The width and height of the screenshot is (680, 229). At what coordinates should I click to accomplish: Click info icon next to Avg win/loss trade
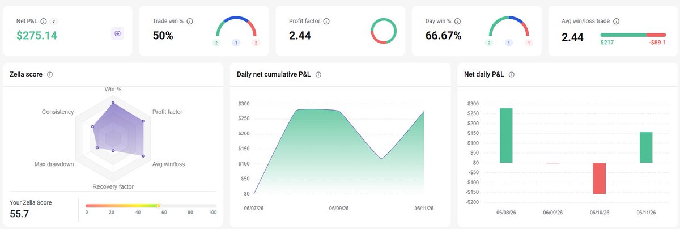pos(616,21)
